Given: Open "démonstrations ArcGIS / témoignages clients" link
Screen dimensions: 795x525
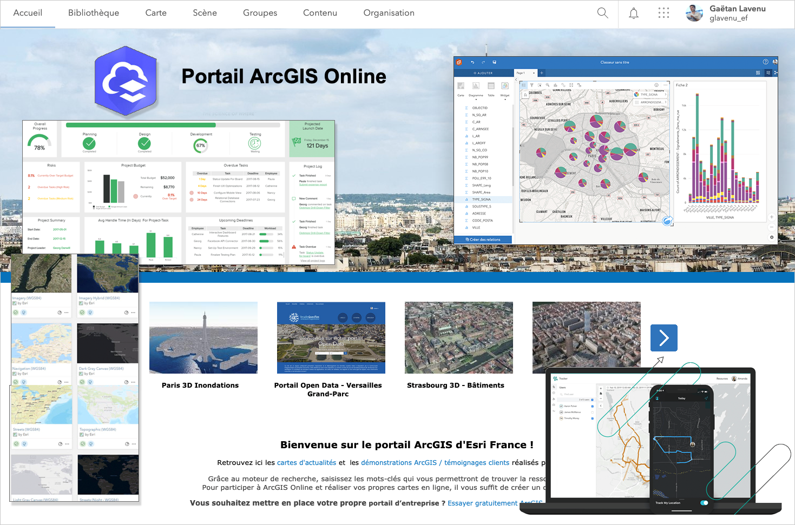Looking at the screenshot, I should pos(435,463).
